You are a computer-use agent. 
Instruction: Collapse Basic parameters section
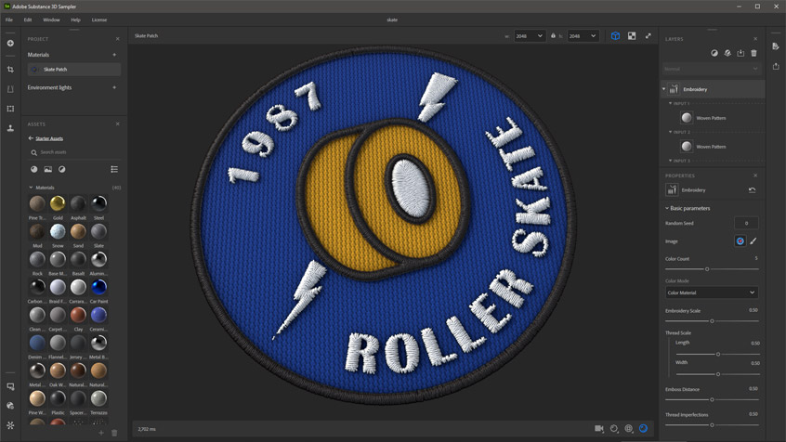point(666,208)
